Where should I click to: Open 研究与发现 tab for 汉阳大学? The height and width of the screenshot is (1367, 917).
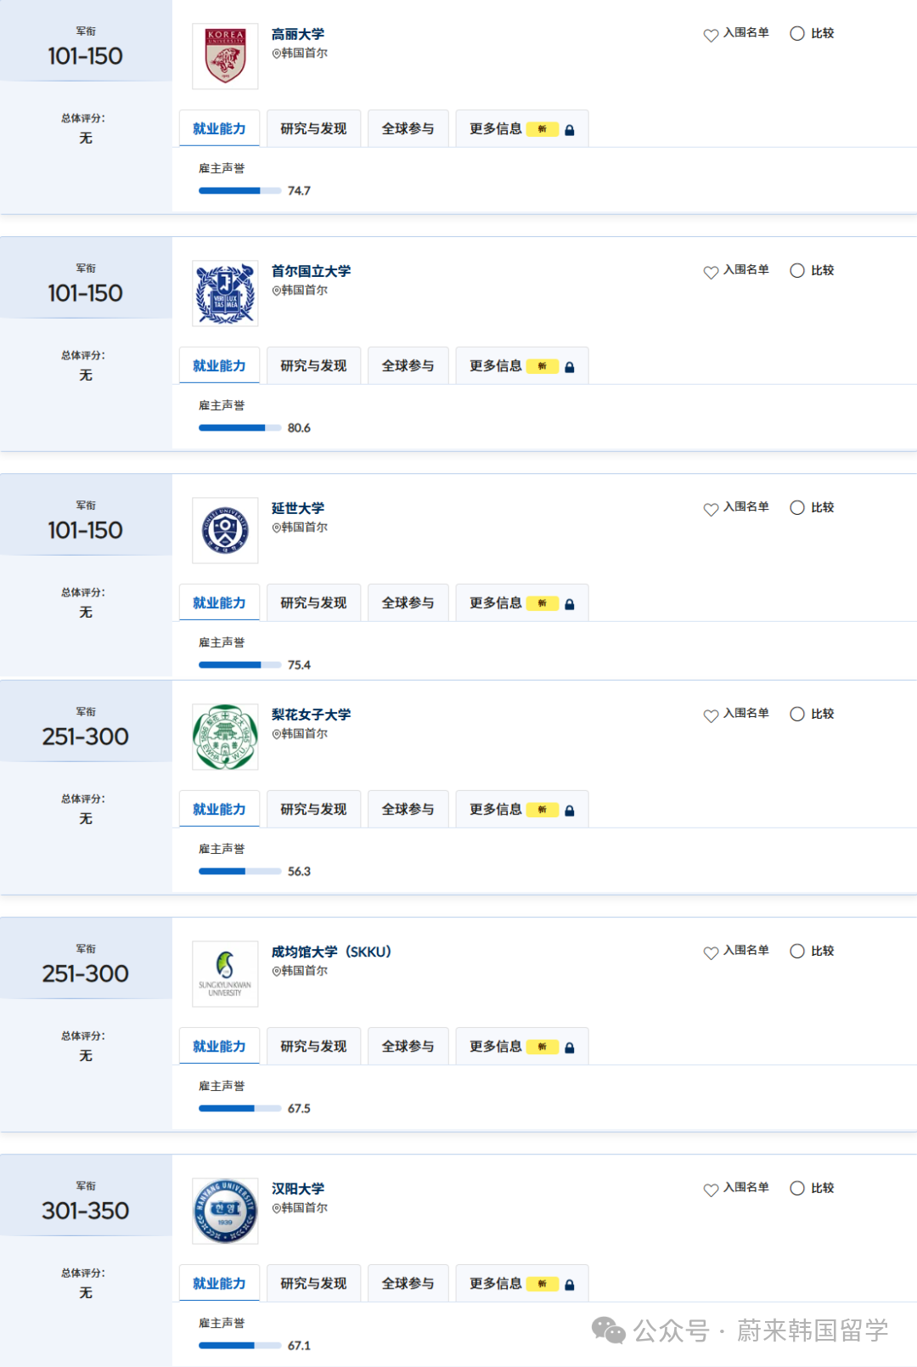[313, 1284]
